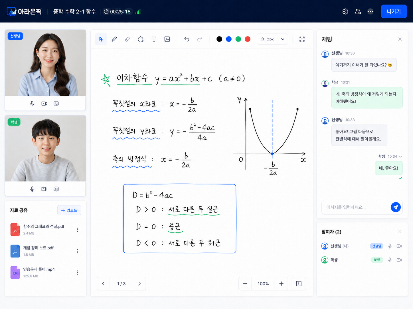Open menu for 함수의 그래프와 성질.pdf
413x309 pixels.
pos(77,230)
